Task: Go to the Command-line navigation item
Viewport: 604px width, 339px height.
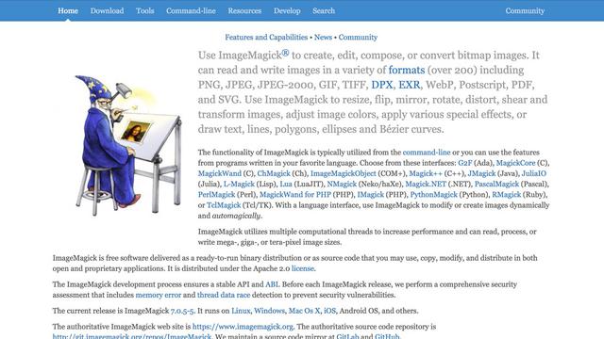Action: tap(191, 10)
